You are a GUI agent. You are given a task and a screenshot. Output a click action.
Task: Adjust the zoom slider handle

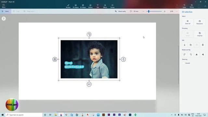pos(149,11)
